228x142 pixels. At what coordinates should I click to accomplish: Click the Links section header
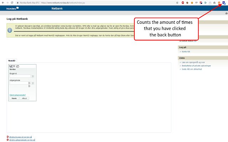click(203, 58)
